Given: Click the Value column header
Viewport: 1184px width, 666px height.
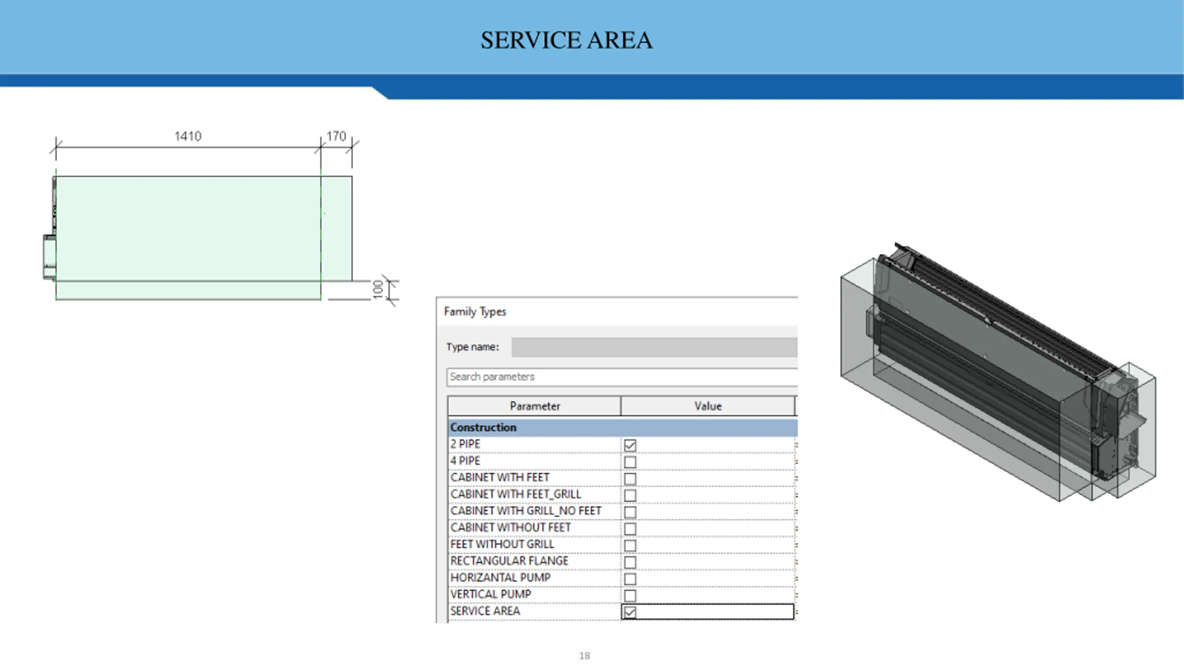Looking at the screenshot, I should coord(708,406).
